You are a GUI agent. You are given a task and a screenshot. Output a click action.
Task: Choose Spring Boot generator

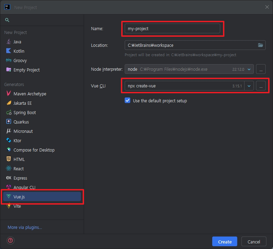42,113
